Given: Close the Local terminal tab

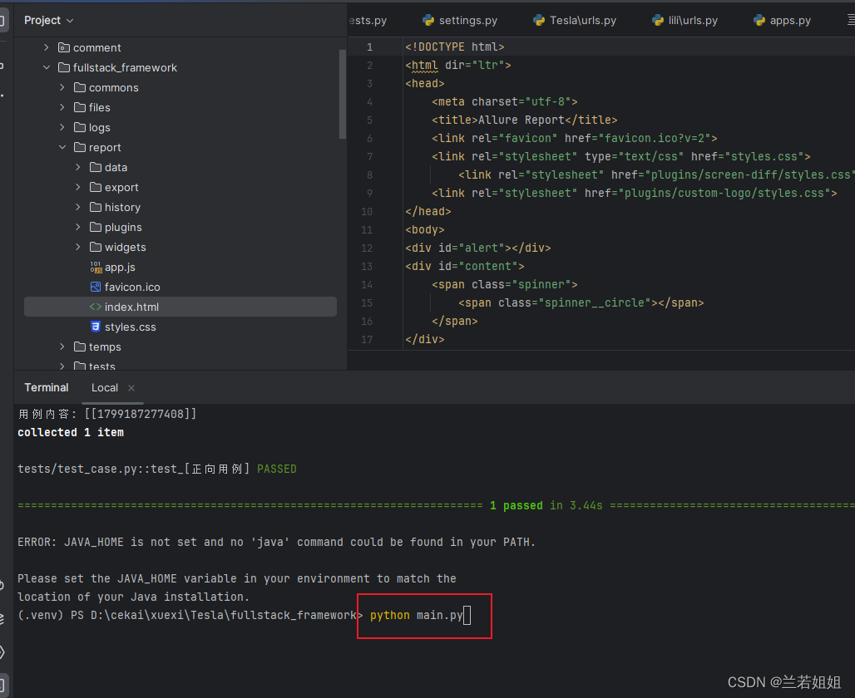Looking at the screenshot, I should coord(131,388).
